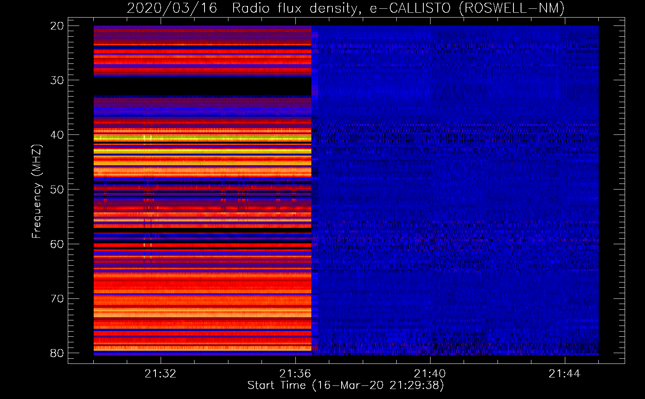Click the 50 frequency tick label
The width and height of the screenshot is (645, 399).
pyautogui.click(x=57, y=190)
